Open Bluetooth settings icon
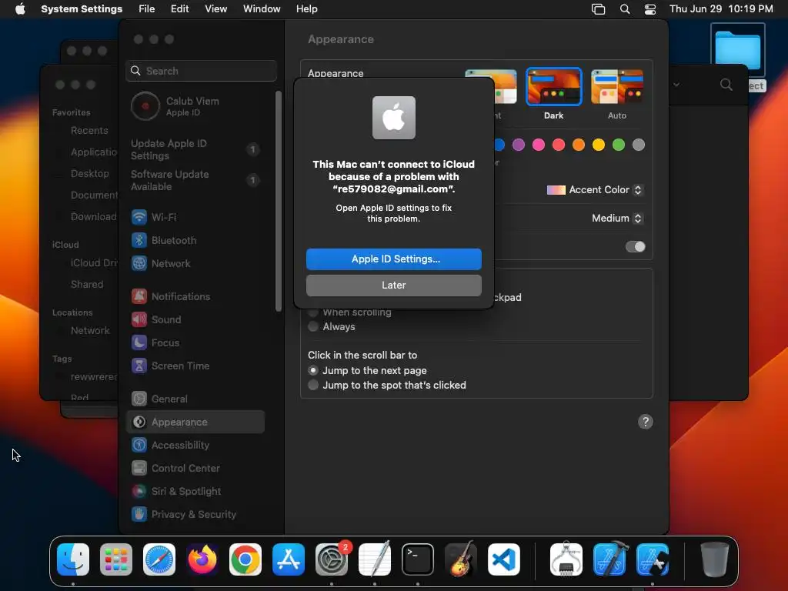This screenshot has width=788, height=591. tap(139, 240)
